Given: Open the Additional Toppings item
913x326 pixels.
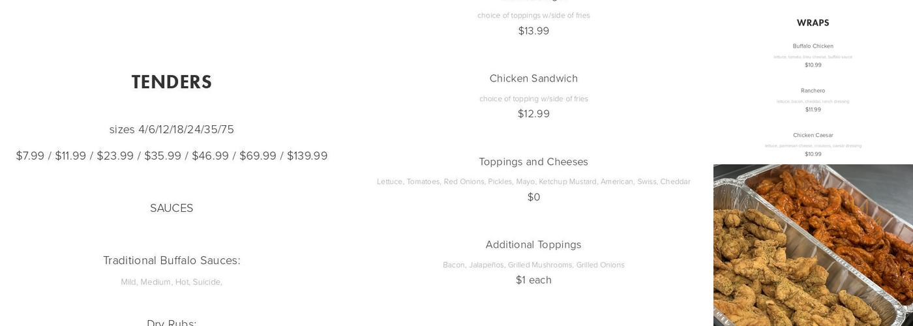Looking at the screenshot, I should (x=533, y=244).
